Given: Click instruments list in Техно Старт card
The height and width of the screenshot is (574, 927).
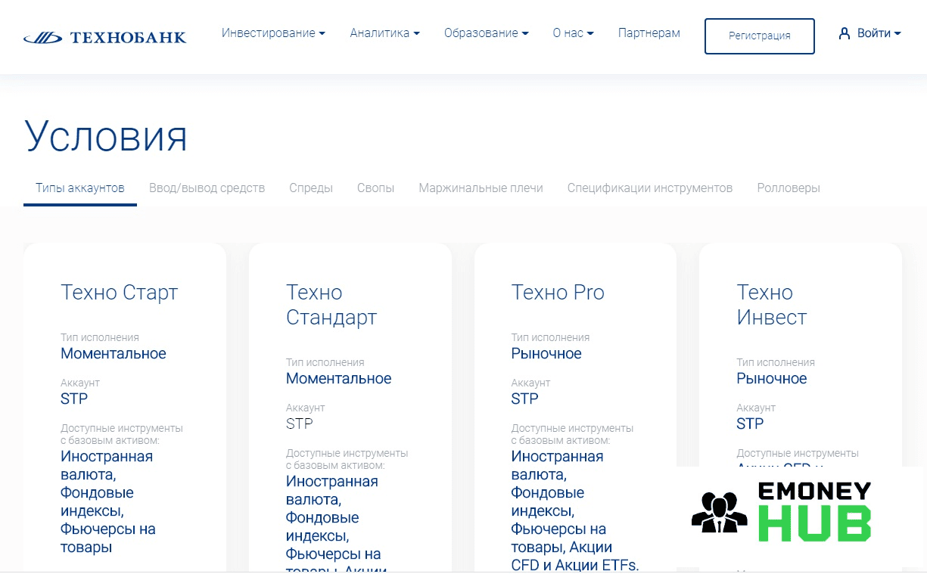Looking at the screenshot, I should click(108, 502).
